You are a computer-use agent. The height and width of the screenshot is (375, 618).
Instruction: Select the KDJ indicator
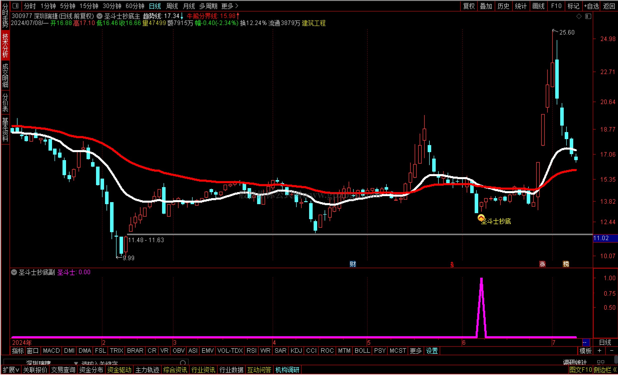pyautogui.click(x=296, y=351)
